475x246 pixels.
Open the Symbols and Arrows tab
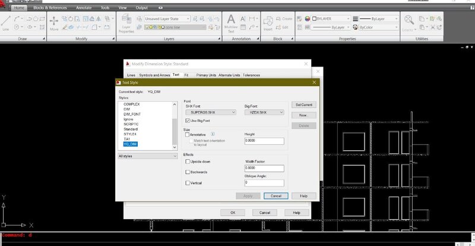pyautogui.click(x=154, y=75)
